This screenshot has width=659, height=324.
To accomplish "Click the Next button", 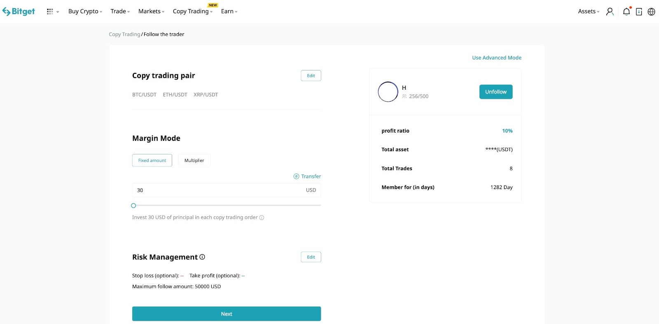I will pos(226,314).
